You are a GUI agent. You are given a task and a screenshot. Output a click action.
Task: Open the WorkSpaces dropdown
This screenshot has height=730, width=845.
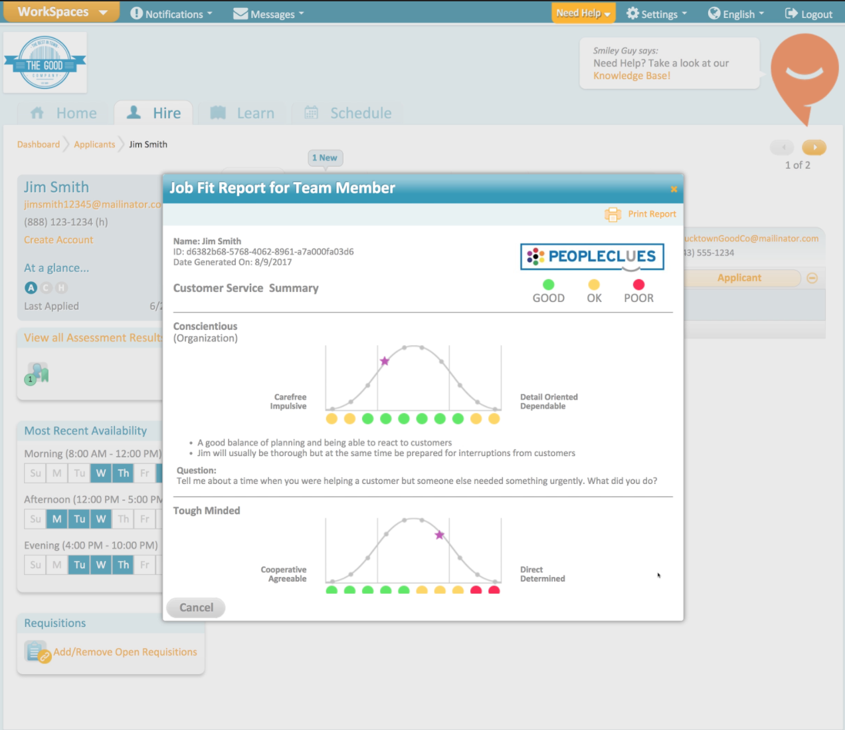(60, 11)
